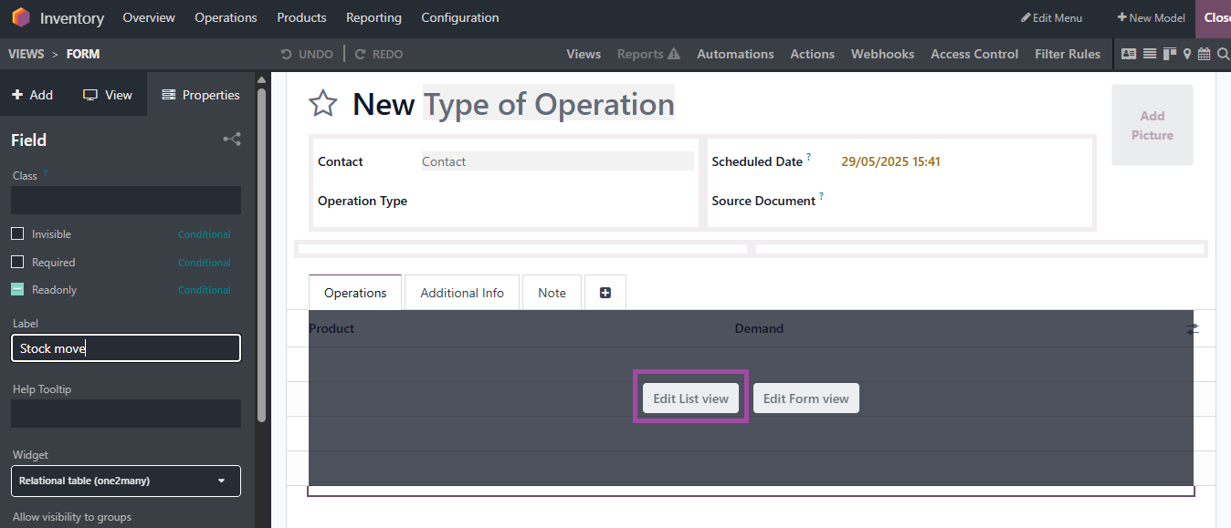Open the calendar view icon
This screenshot has width=1231, height=528.
click(x=1205, y=54)
